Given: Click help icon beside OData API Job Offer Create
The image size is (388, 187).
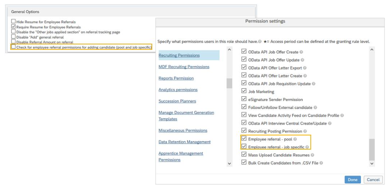Looking at the screenshot, I should coord(301,52).
